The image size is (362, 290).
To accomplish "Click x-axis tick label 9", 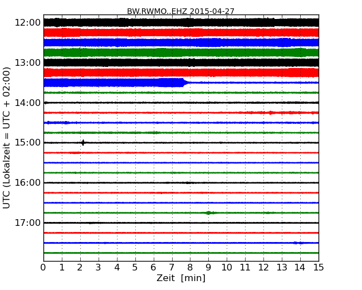I will pos(208,268).
